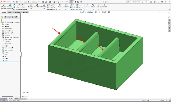Select the Rib tool in ribbon
The height and width of the screenshot is (102, 171).
[x=72, y=5]
